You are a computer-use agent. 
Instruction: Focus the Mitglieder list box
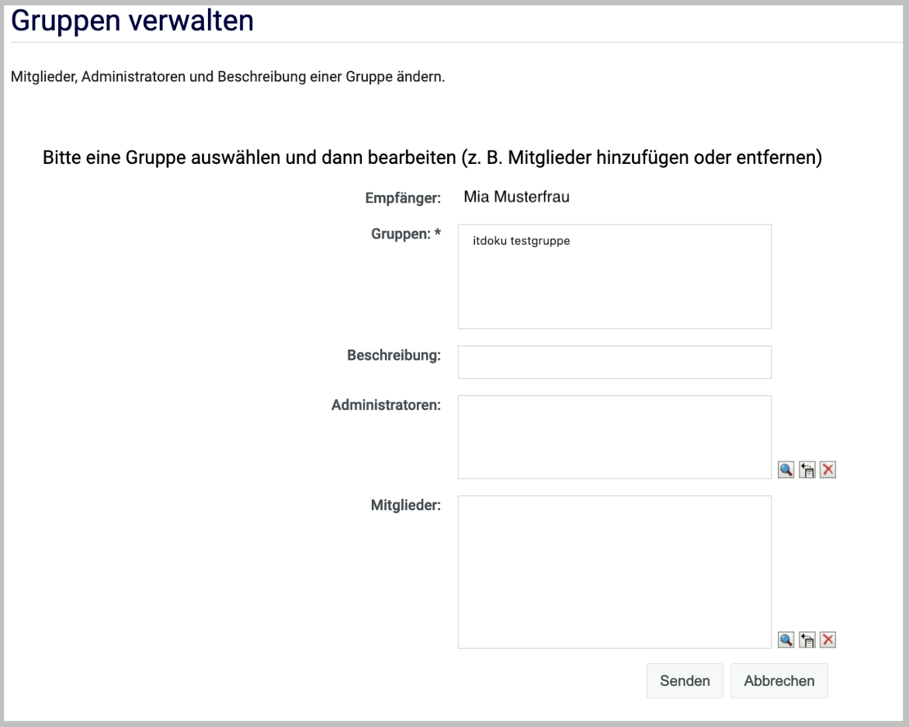point(613,571)
